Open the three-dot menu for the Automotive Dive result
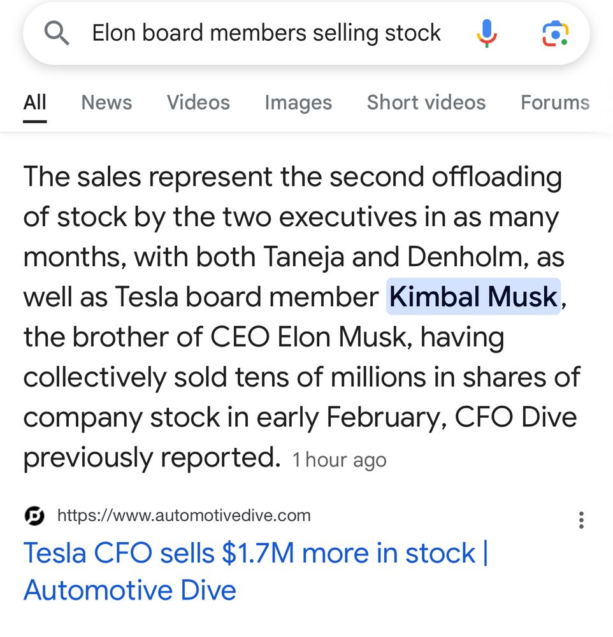The width and height of the screenshot is (613, 637). click(x=581, y=520)
